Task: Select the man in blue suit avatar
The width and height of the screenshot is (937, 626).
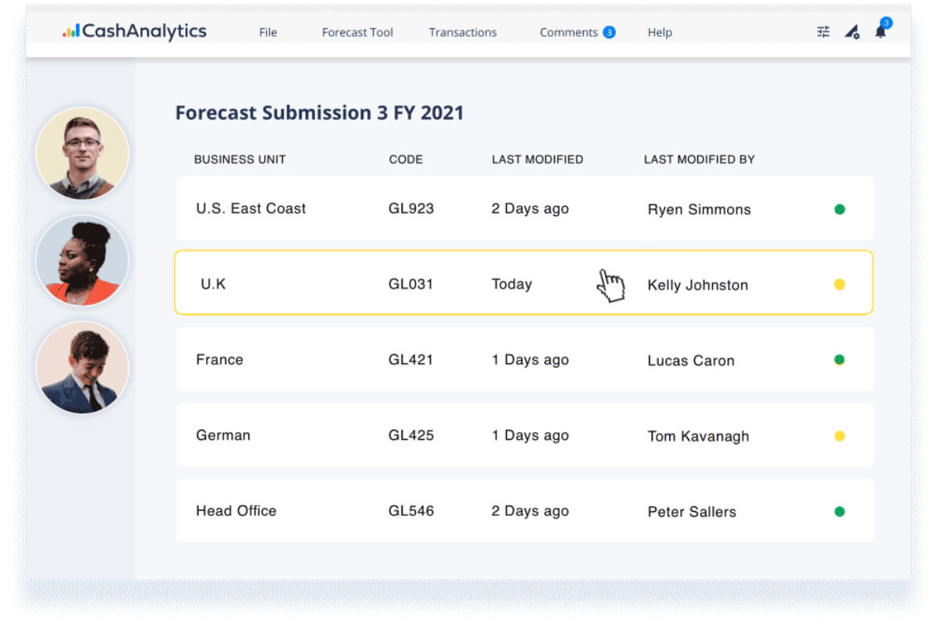Action: pyautogui.click(x=82, y=367)
